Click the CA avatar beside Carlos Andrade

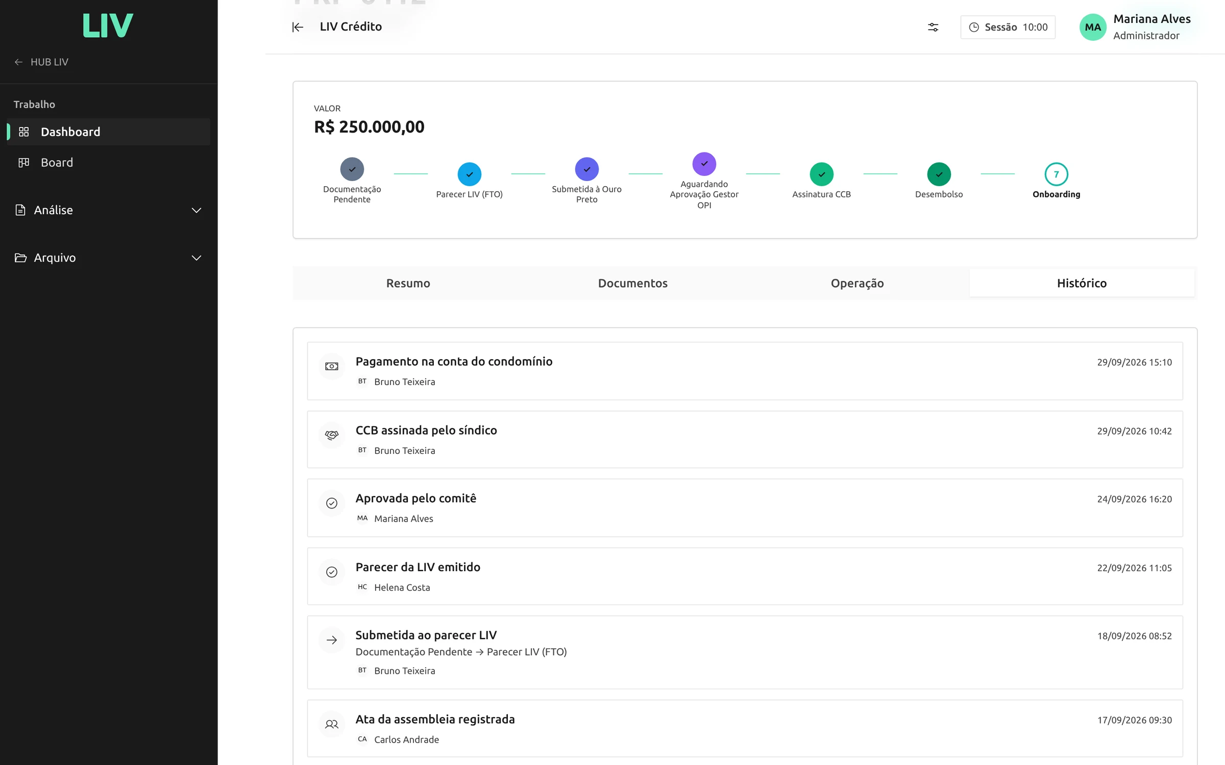pyautogui.click(x=362, y=739)
